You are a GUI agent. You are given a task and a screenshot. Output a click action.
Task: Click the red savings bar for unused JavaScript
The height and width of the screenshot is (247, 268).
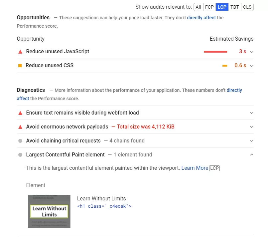click(x=215, y=52)
